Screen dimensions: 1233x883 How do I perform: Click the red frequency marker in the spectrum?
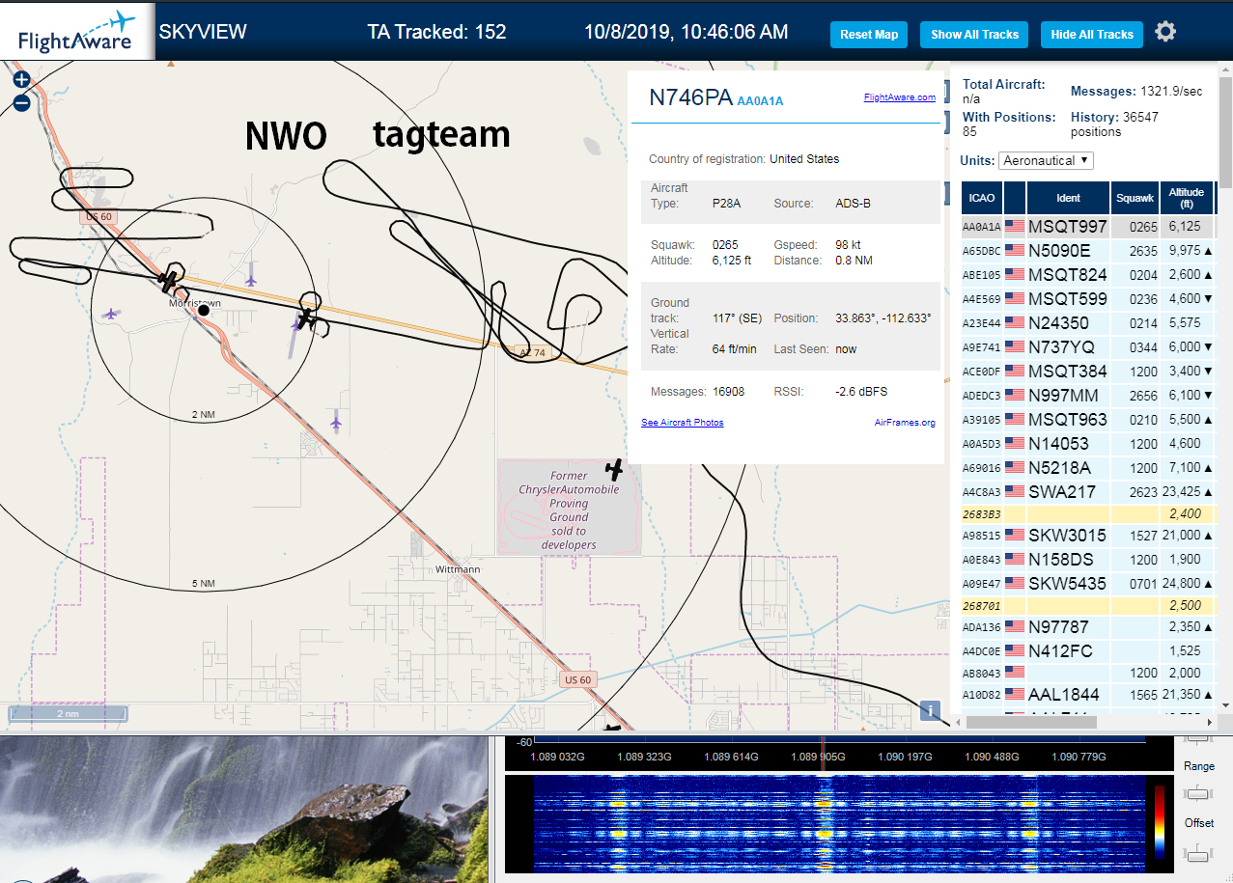click(x=823, y=756)
